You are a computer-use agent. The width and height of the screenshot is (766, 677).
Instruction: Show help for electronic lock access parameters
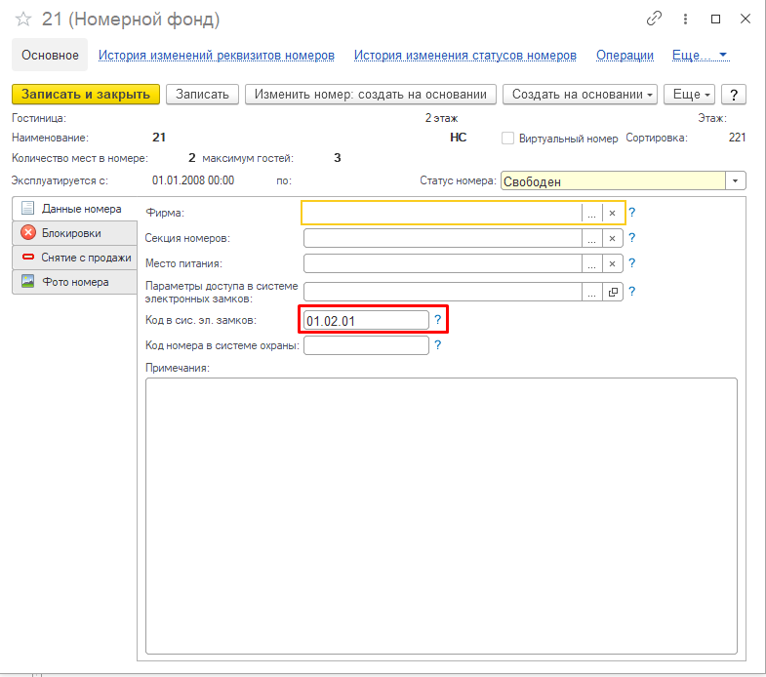click(x=631, y=292)
